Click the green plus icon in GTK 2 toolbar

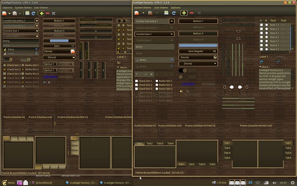42,13
